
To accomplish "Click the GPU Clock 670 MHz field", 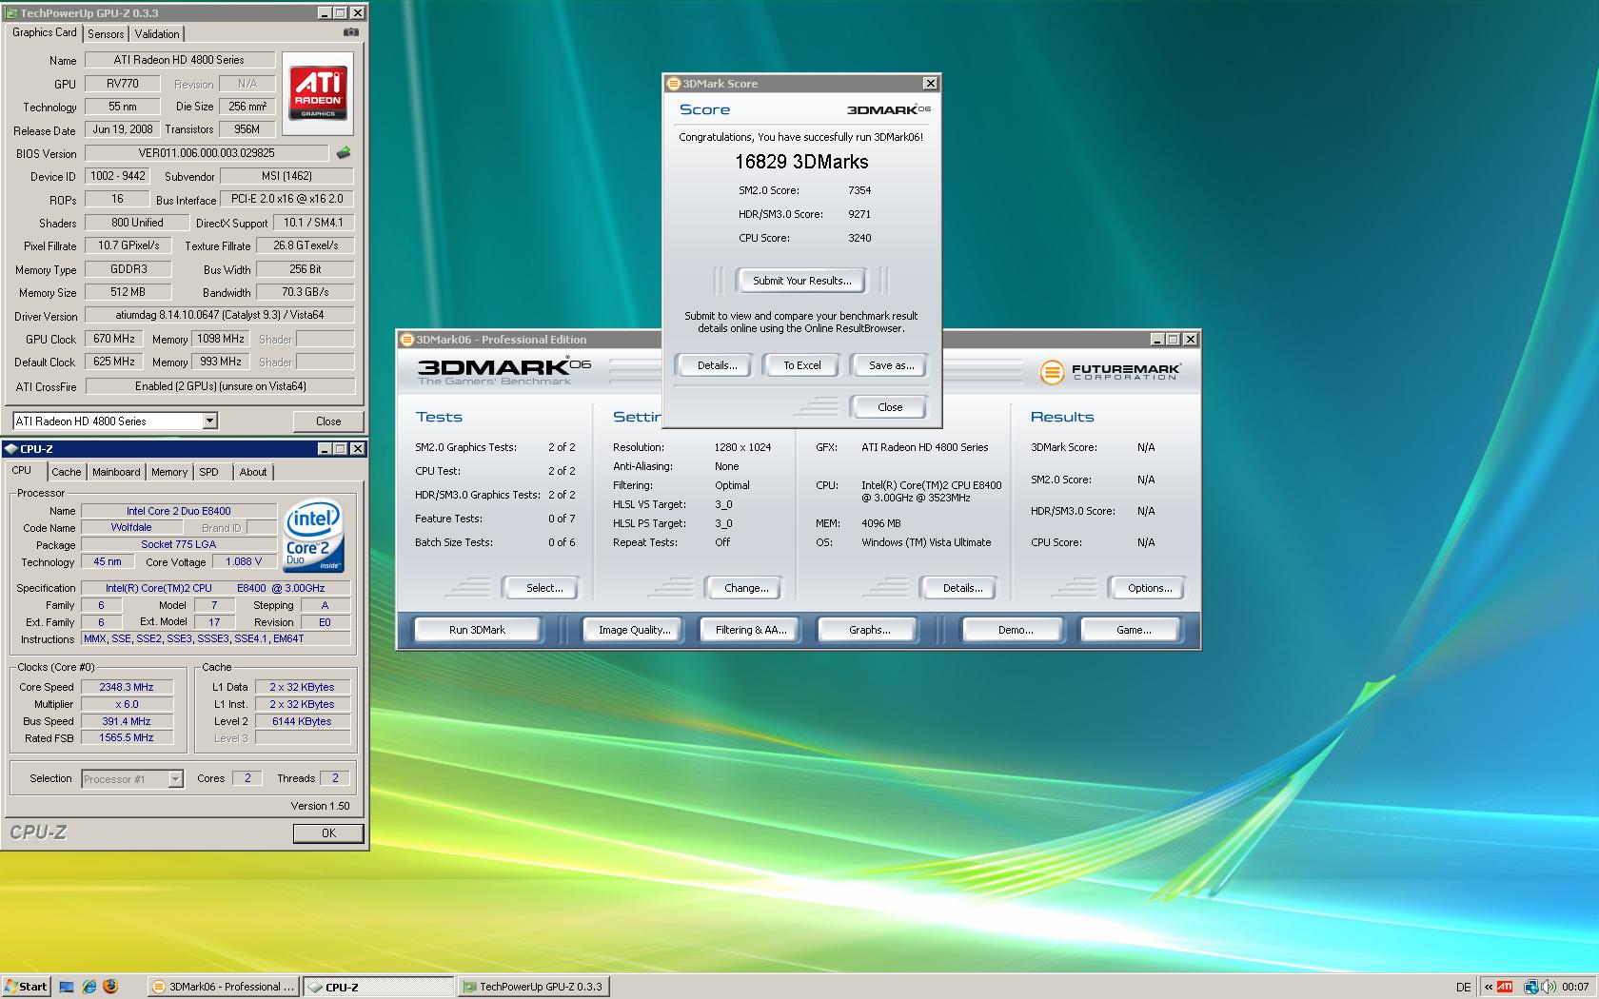I will pyautogui.click(x=114, y=339).
